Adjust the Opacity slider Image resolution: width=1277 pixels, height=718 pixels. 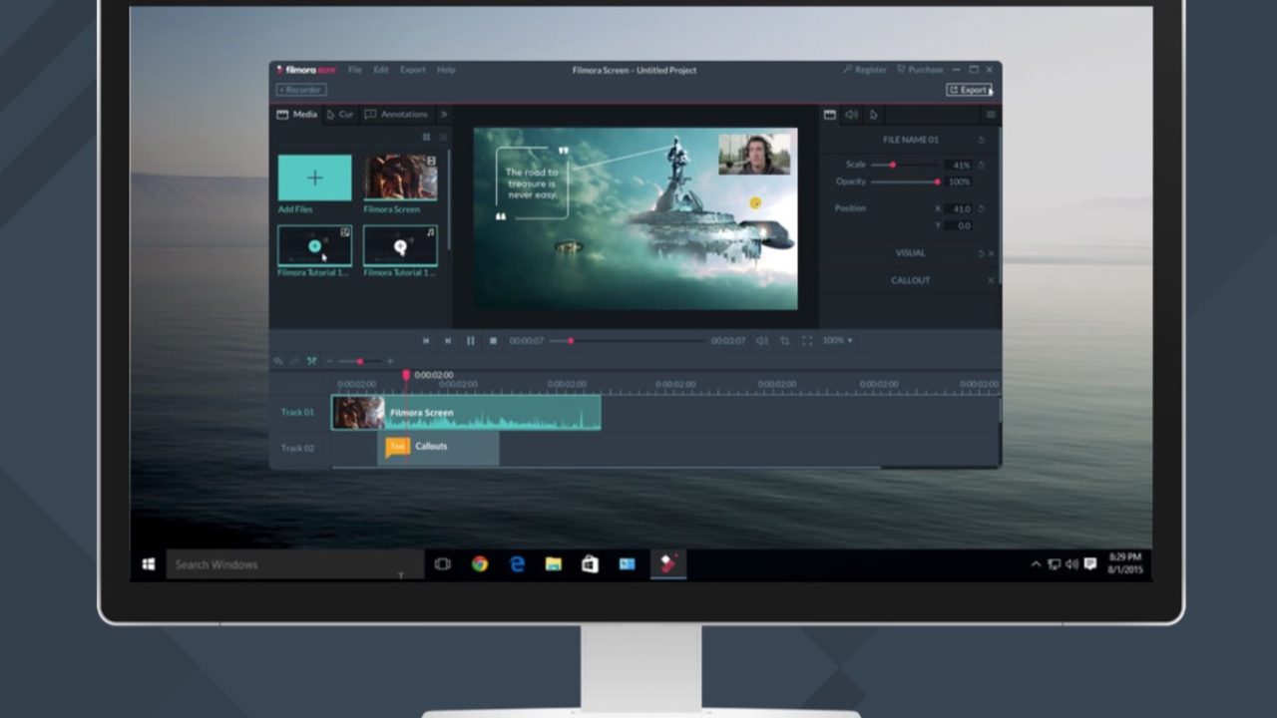pos(904,181)
